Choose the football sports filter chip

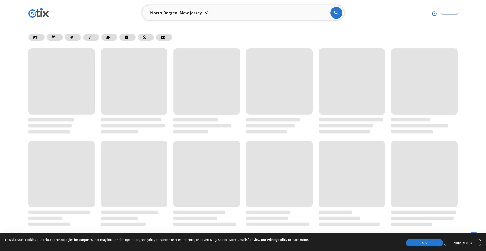109,37
